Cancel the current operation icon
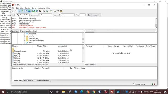This screenshot has height=94, width=168. 40,11
